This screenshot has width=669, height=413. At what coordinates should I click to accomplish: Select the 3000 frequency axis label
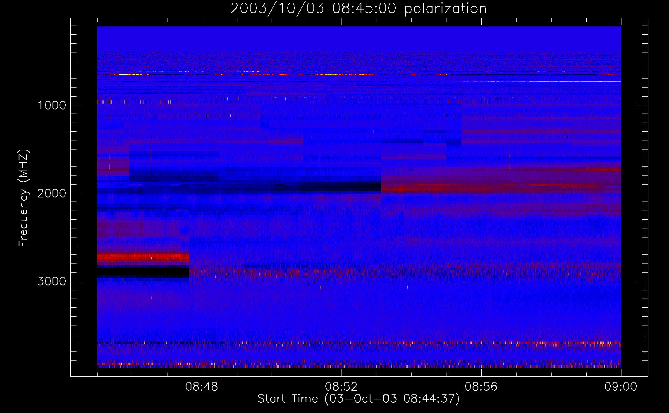tap(52, 281)
